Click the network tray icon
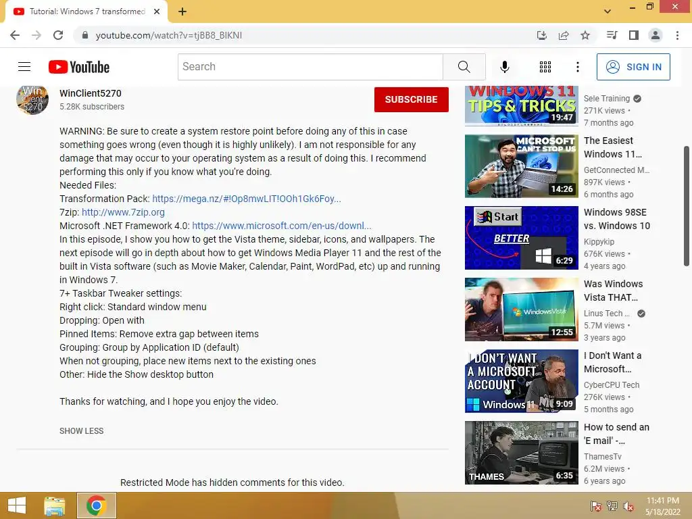Viewport: 692px width, 519px height. pyautogui.click(x=612, y=505)
